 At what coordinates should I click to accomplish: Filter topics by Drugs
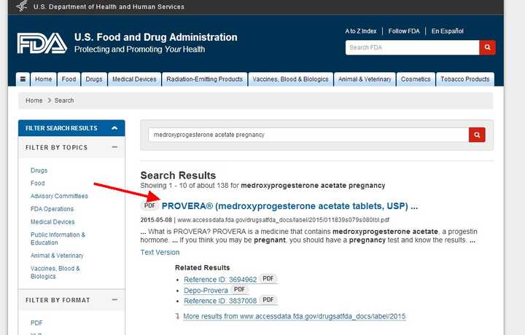tap(39, 170)
